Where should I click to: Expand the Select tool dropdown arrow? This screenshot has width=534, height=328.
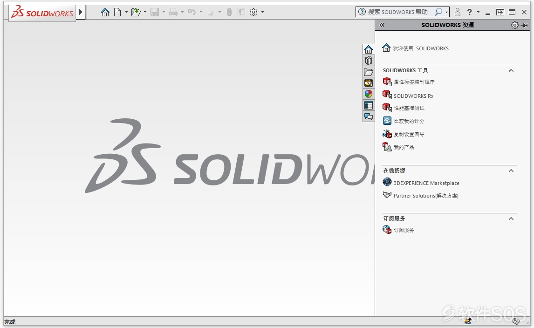tap(219, 12)
